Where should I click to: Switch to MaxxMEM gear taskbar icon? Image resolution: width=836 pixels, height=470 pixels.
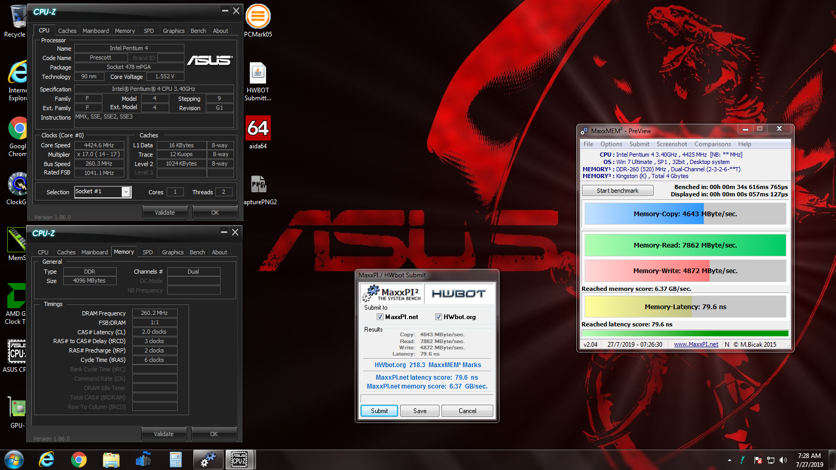(x=208, y=460)
